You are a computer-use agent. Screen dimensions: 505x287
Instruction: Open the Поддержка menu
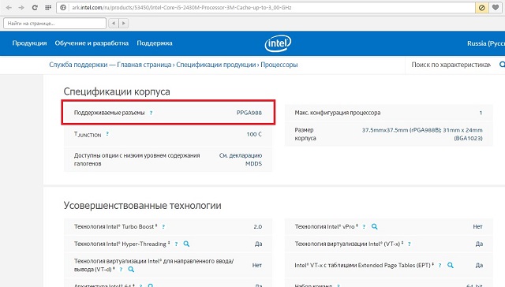[x=155, y=43]
